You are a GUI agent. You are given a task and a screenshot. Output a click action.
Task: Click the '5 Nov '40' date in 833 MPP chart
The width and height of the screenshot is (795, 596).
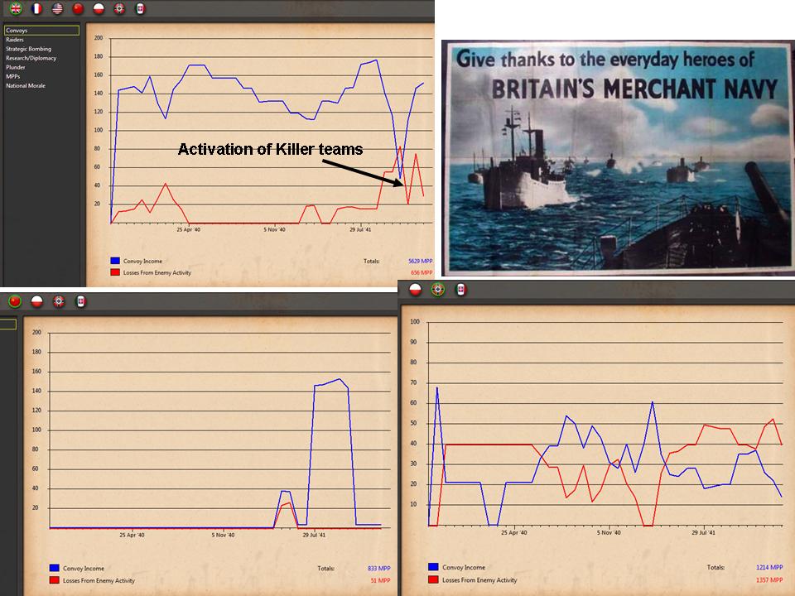tap(223, 535)
